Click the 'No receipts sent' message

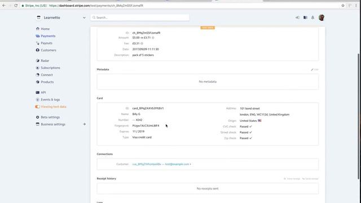pyautogui.click(x=208, y=188)
